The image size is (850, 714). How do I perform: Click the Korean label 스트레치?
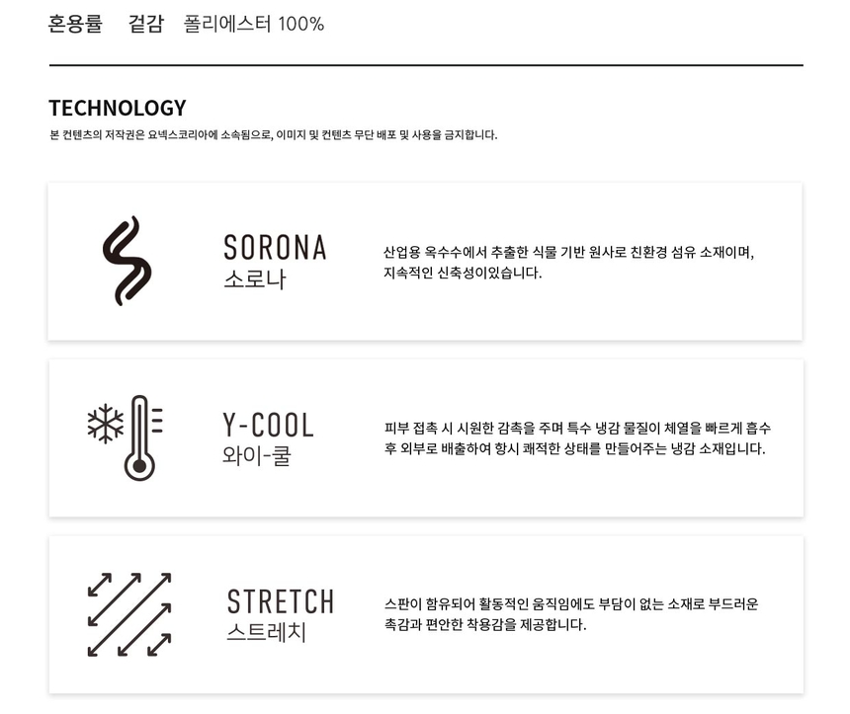pos(266,632)
